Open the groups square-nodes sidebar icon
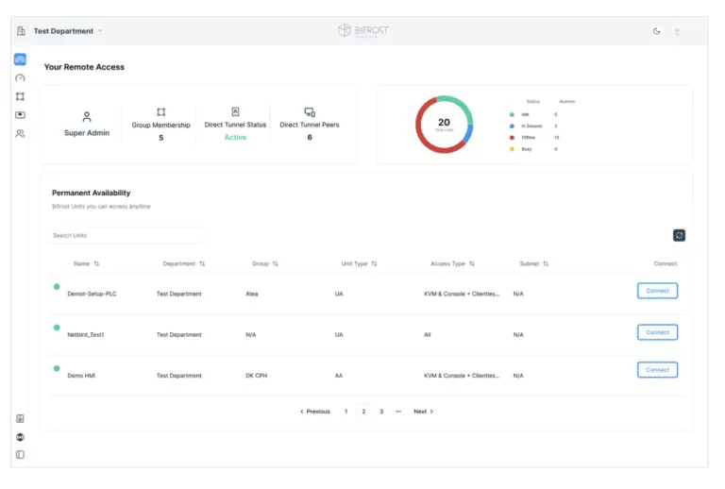 20,96
